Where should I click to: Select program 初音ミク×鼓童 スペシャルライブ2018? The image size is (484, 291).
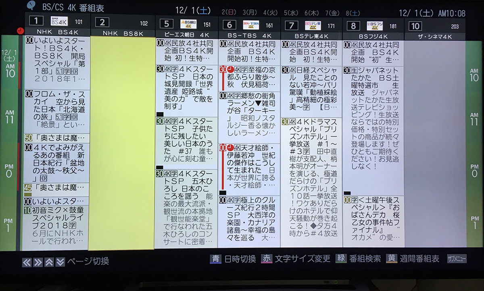(x=57, y=228)
